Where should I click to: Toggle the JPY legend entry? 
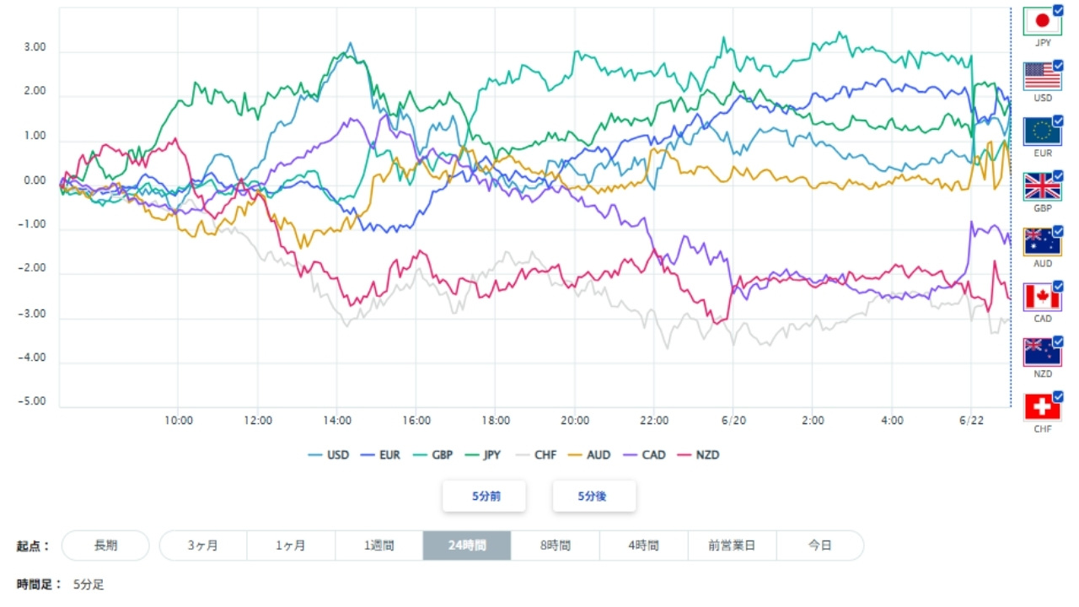pos(482,455)
